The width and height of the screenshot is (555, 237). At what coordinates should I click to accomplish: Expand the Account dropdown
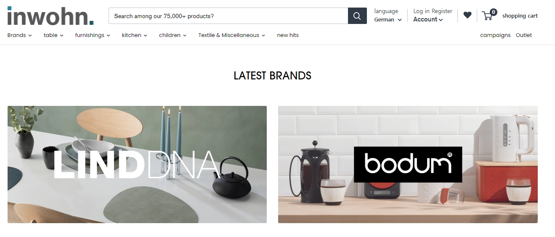428,19
